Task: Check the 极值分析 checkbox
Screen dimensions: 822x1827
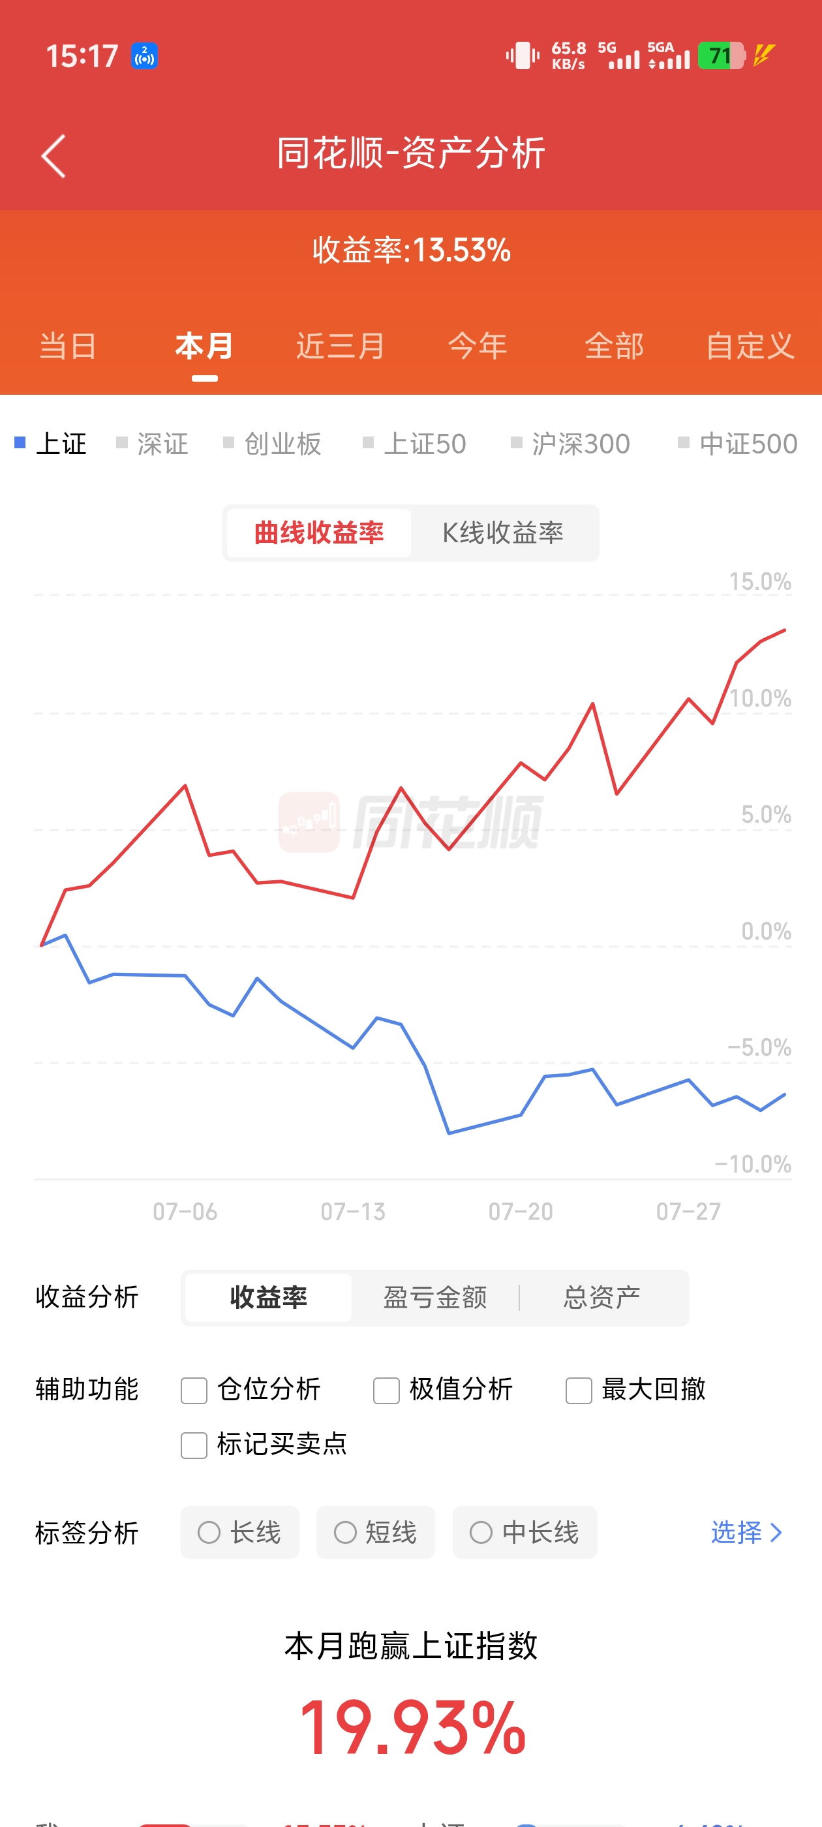Action: tap(386, 1390)
